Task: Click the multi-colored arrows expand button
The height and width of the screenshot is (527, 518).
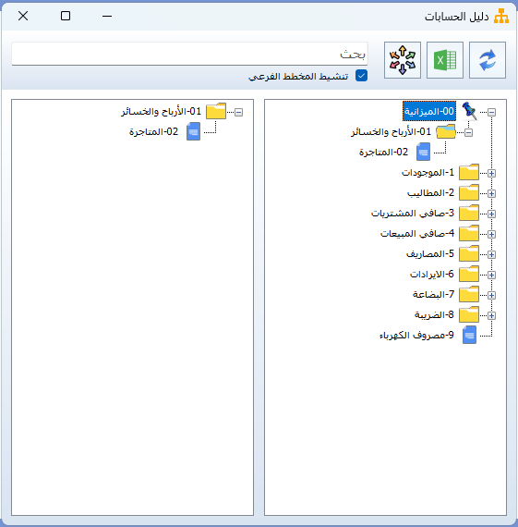Action: point(403,60)
